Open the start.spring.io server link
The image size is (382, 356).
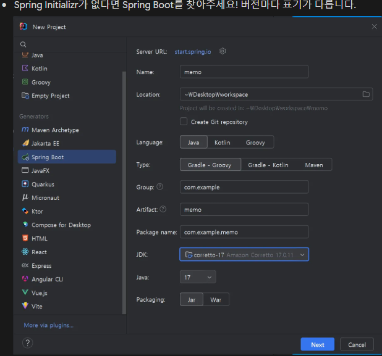193,52
